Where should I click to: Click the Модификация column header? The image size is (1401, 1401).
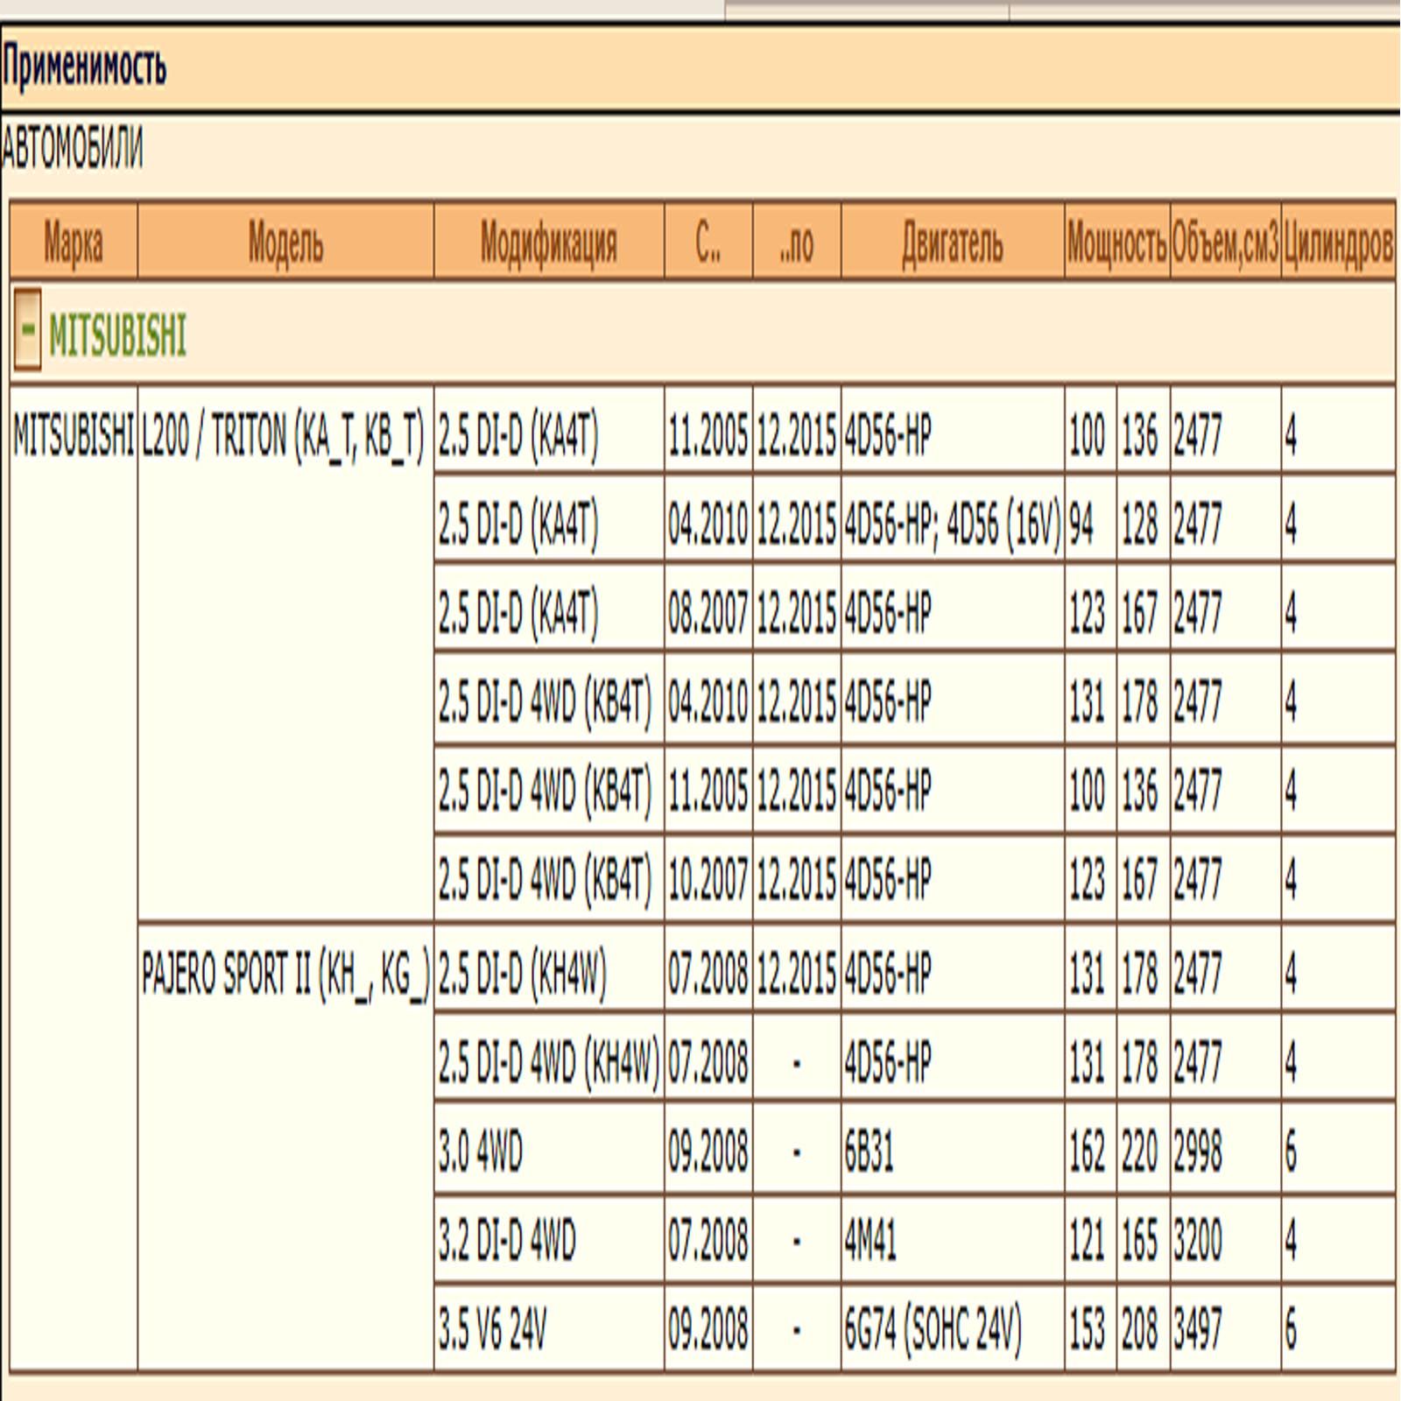pyautogui.click(x=548, y=243)
